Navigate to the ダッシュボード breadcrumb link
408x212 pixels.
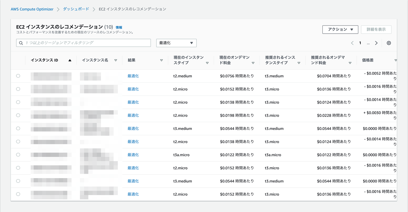[x=76, y=9]
